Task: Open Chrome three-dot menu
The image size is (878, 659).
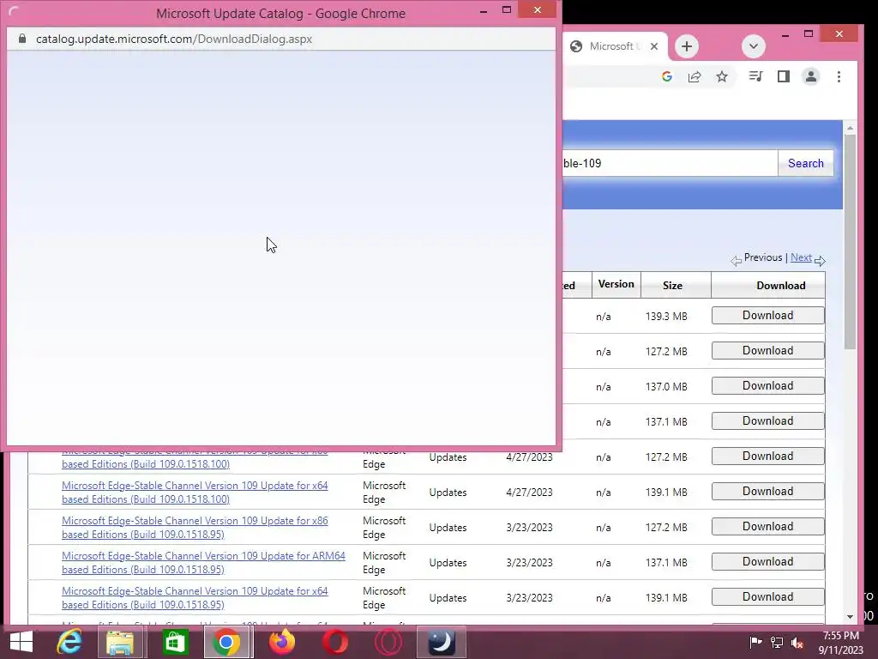Action: tap(839, 76)
